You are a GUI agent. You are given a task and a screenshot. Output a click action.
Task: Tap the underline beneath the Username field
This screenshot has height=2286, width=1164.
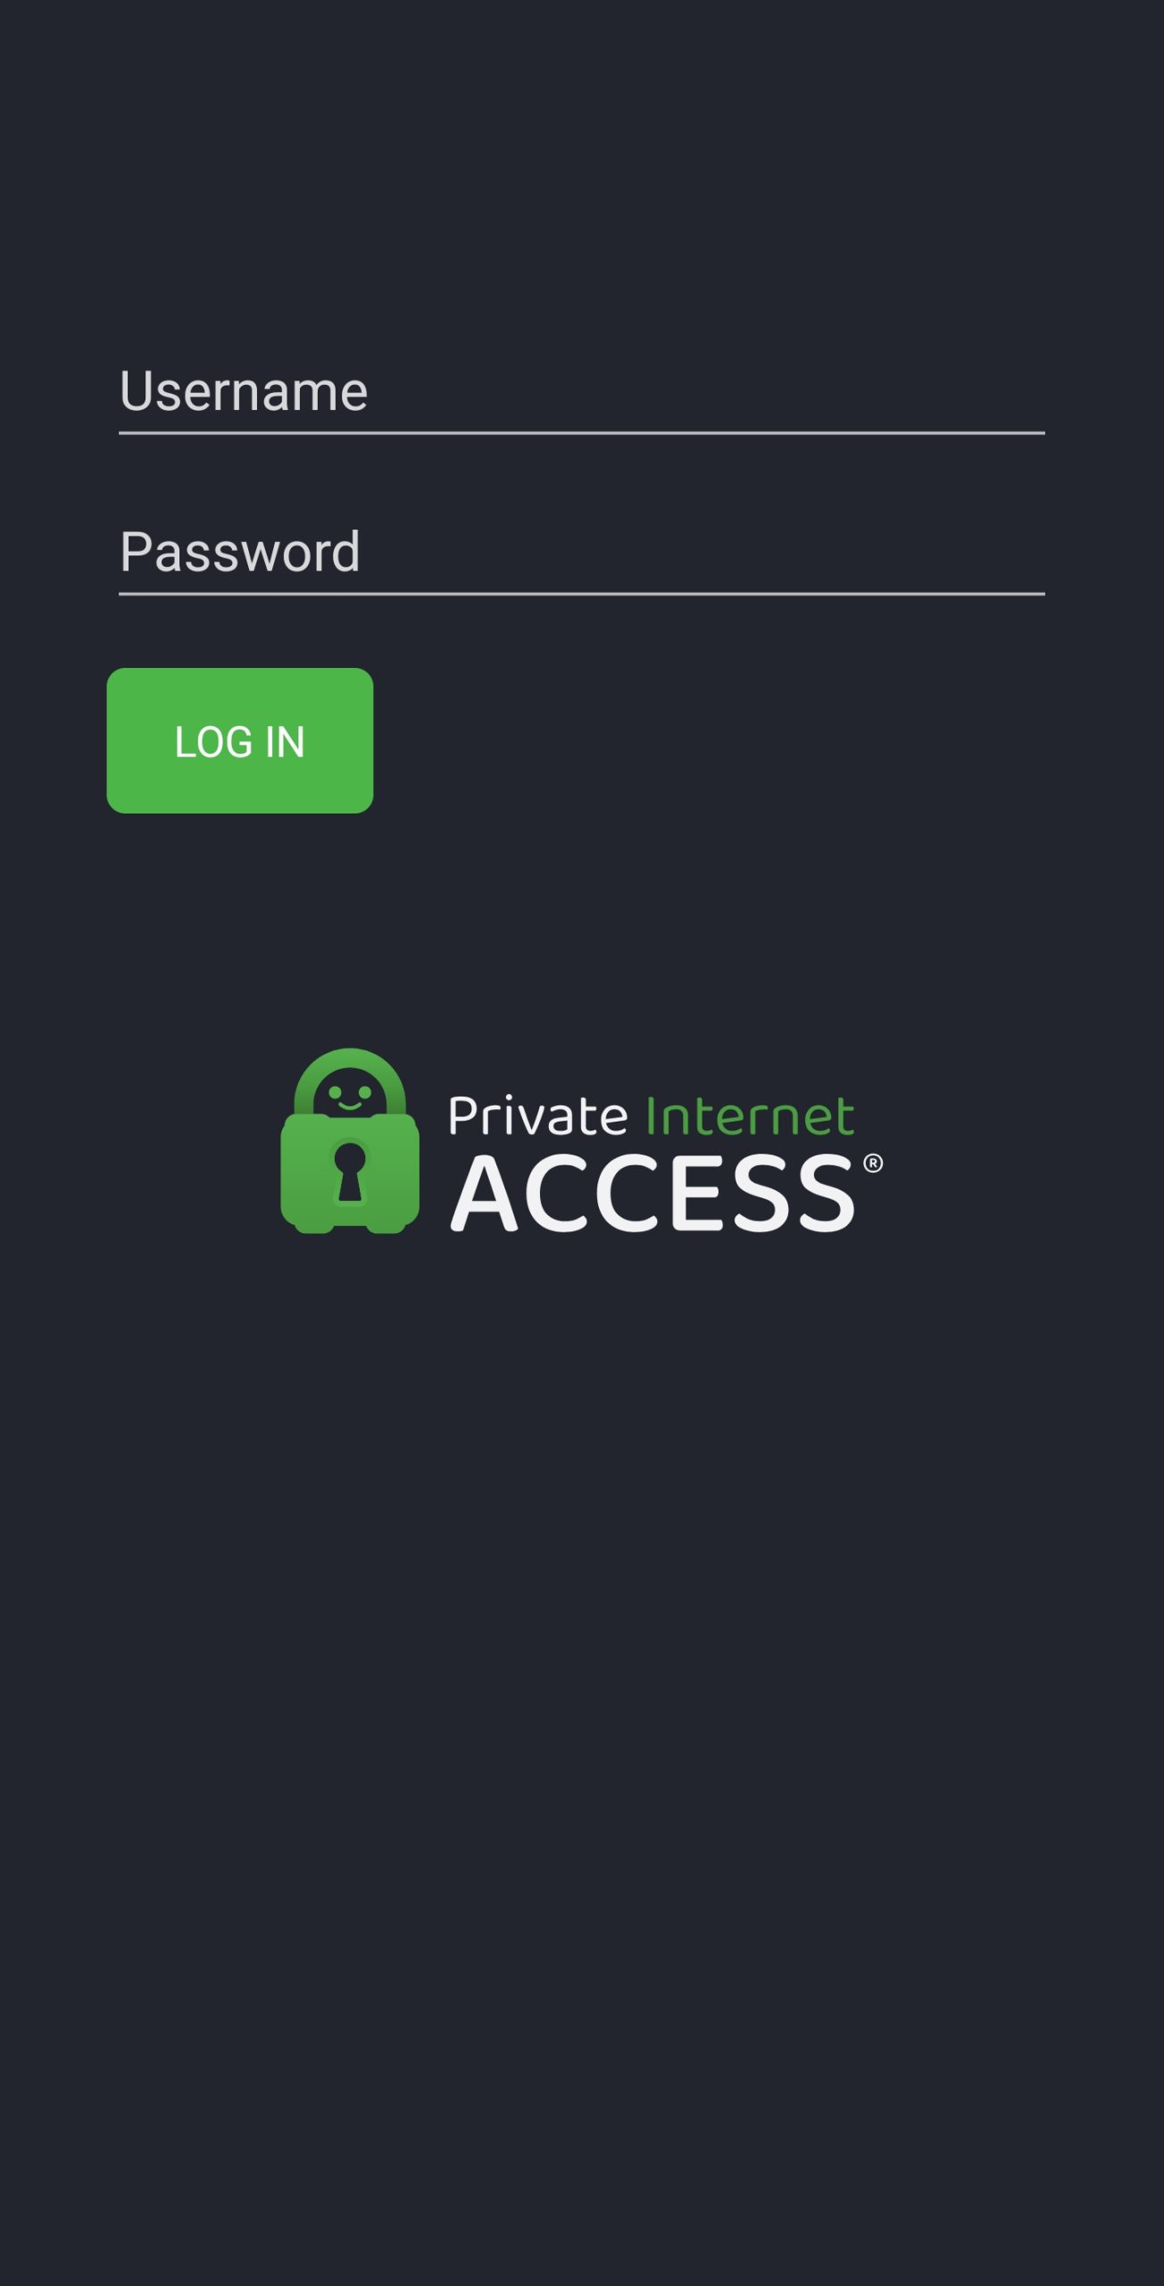pos(582,433)
